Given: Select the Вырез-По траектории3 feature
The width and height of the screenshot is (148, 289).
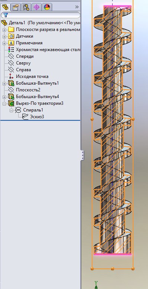Looking at the screenshot, I should [40, 103].
